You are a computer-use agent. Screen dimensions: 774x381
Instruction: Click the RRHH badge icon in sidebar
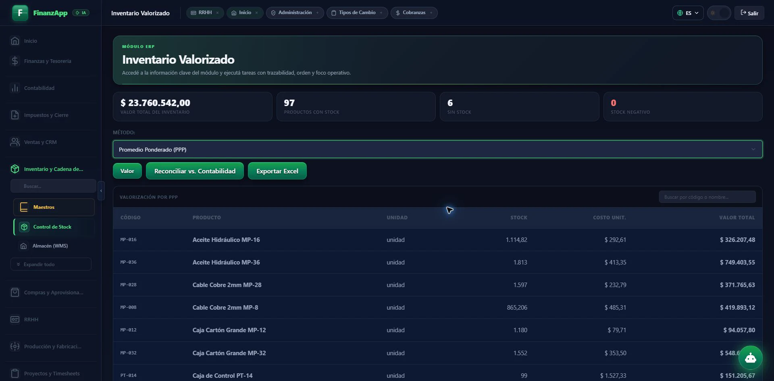(15, 319)
